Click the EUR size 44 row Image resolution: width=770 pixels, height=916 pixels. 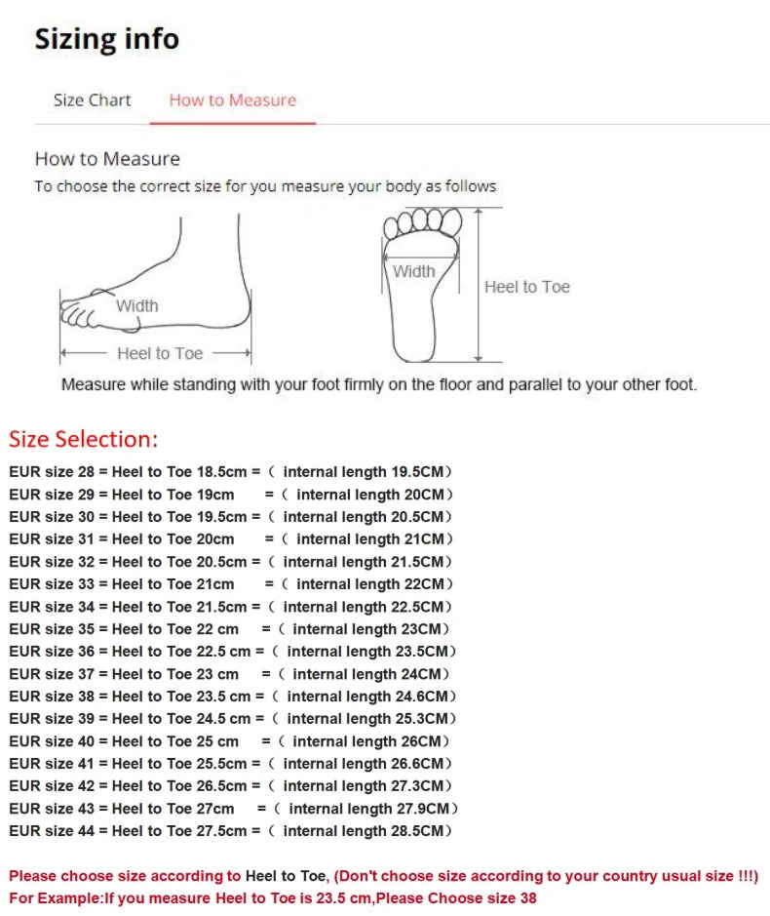(x=231, y=831)
